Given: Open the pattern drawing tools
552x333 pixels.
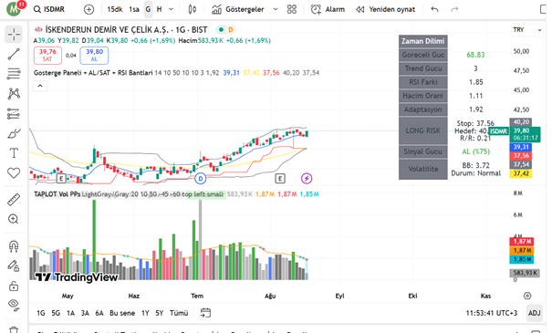Looking at the screenshot, I should click(x=14, y=94).
